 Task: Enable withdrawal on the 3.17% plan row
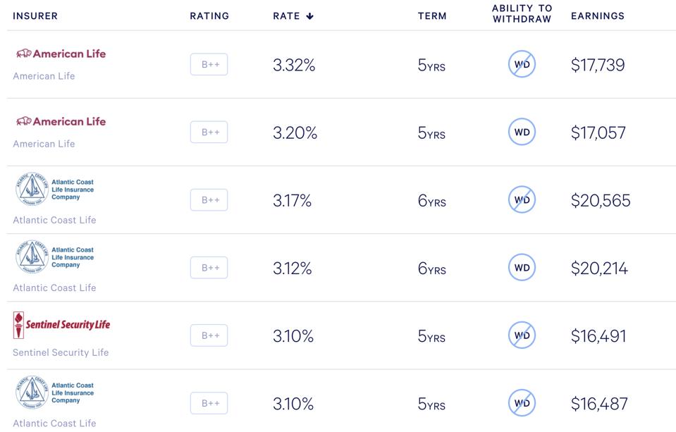click(x=522, y=200)
